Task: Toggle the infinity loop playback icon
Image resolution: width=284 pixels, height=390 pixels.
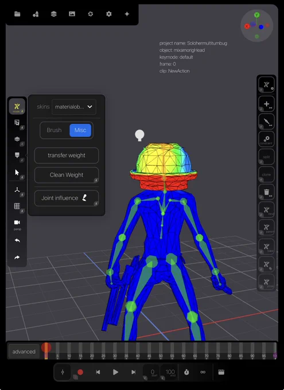Action: tap(203, 372)
